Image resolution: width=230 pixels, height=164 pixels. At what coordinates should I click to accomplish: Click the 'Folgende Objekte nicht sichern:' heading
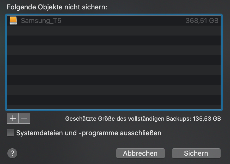point(57,7)
